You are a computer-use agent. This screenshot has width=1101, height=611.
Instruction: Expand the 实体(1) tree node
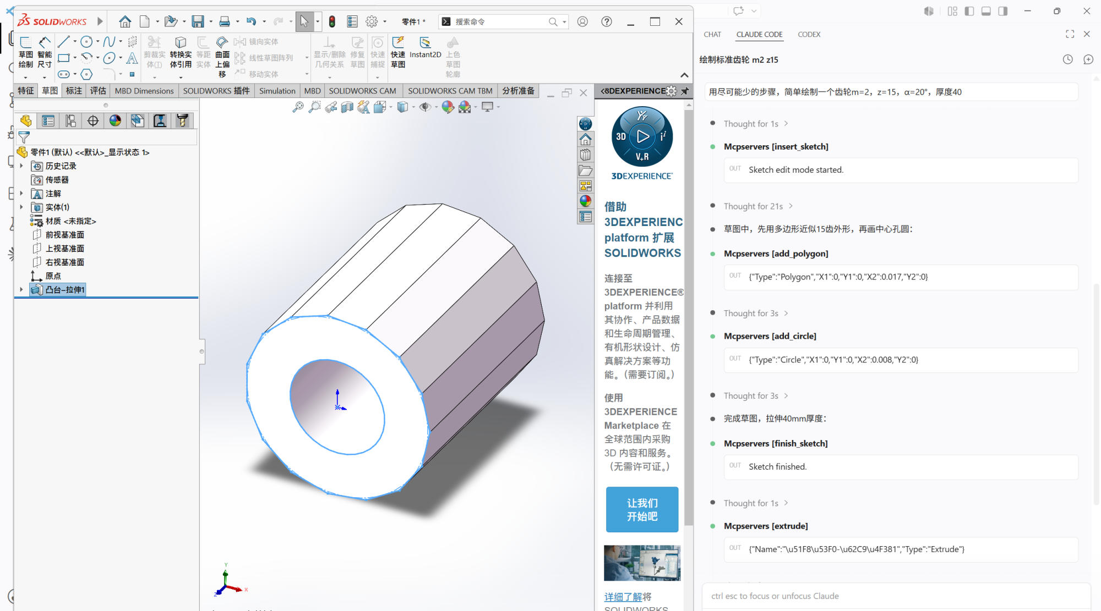pos(21,207)
